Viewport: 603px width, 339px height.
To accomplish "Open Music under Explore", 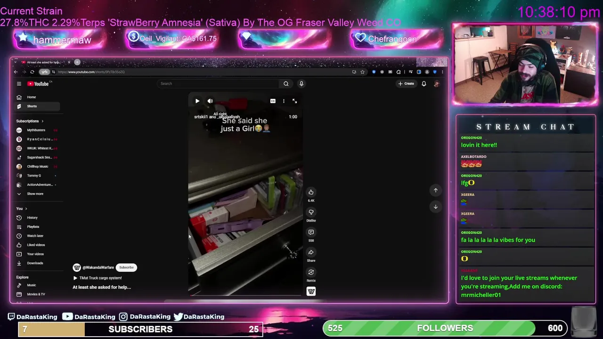I will (x=37, y=285).
